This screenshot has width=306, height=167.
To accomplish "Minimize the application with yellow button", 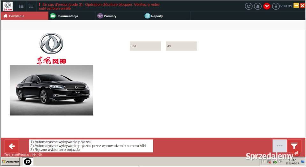I will (x=296, y=5).
